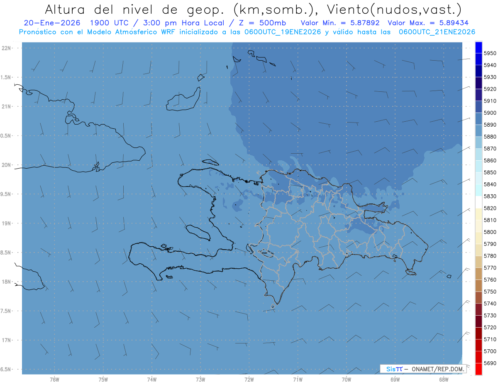This screenshot has height=385, width=498.
Task: Pick colorbar swatch between 5900 and 5890
Action: (x=478, y=119)
